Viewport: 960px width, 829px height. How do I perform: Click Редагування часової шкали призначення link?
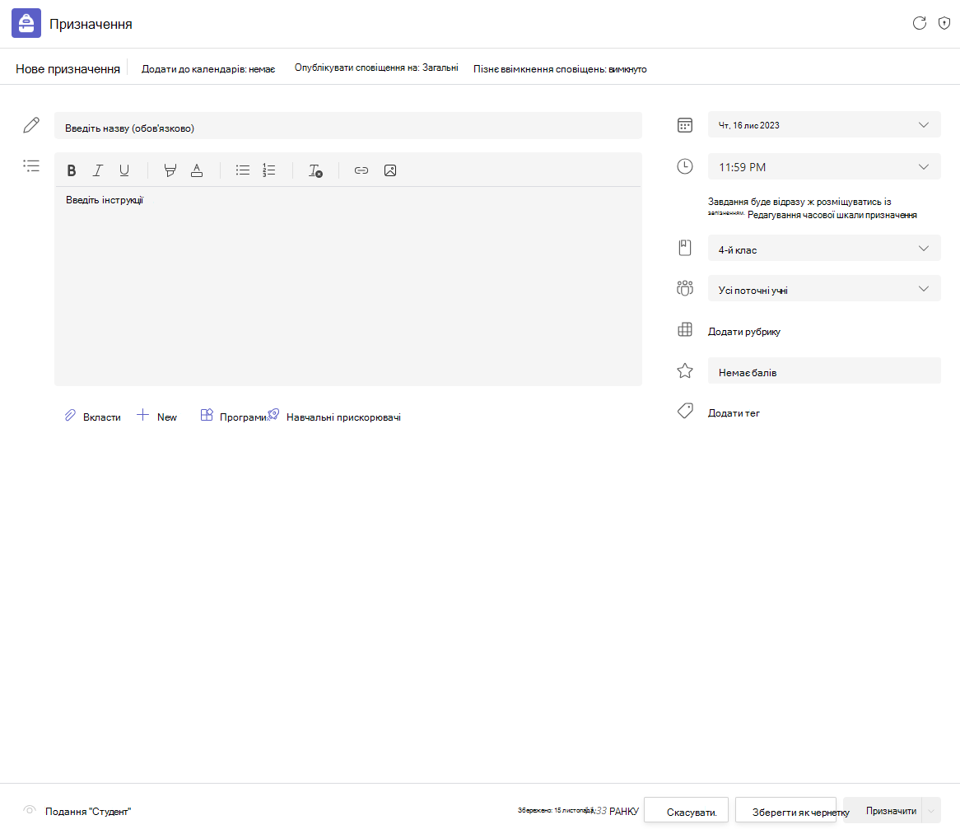tap(832, 215)
